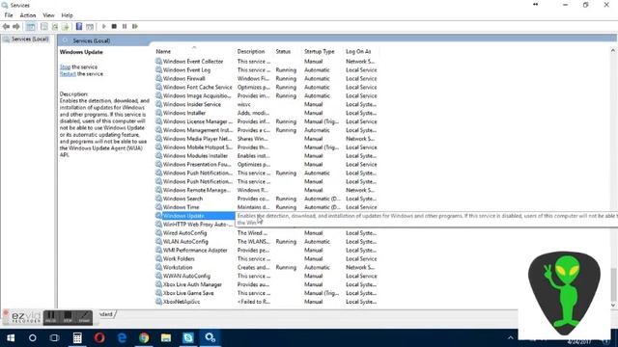Click the Restart the service link

(x=68, y=74)
